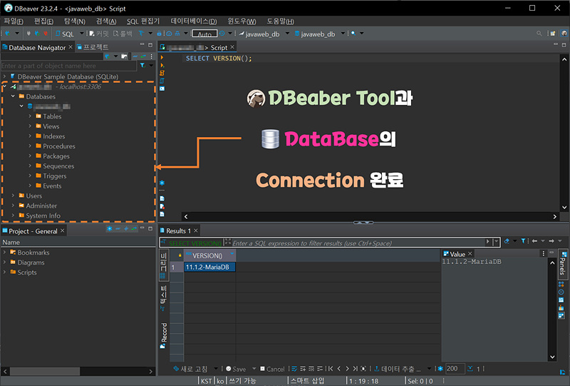Click the Cancel button in results bar
570x386 pixels.
point(272,369)
